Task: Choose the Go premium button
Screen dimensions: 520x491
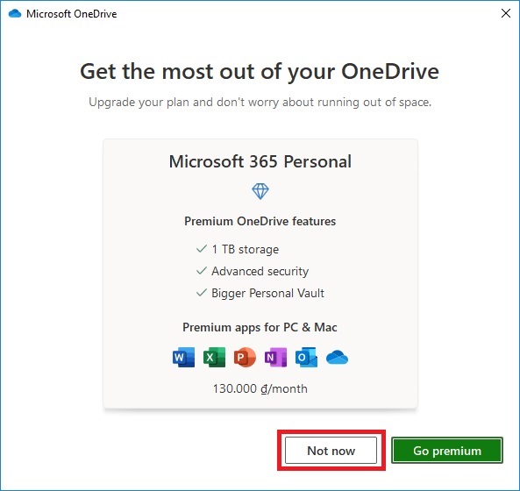Action: pyautogui.click(x=447, y=450)
